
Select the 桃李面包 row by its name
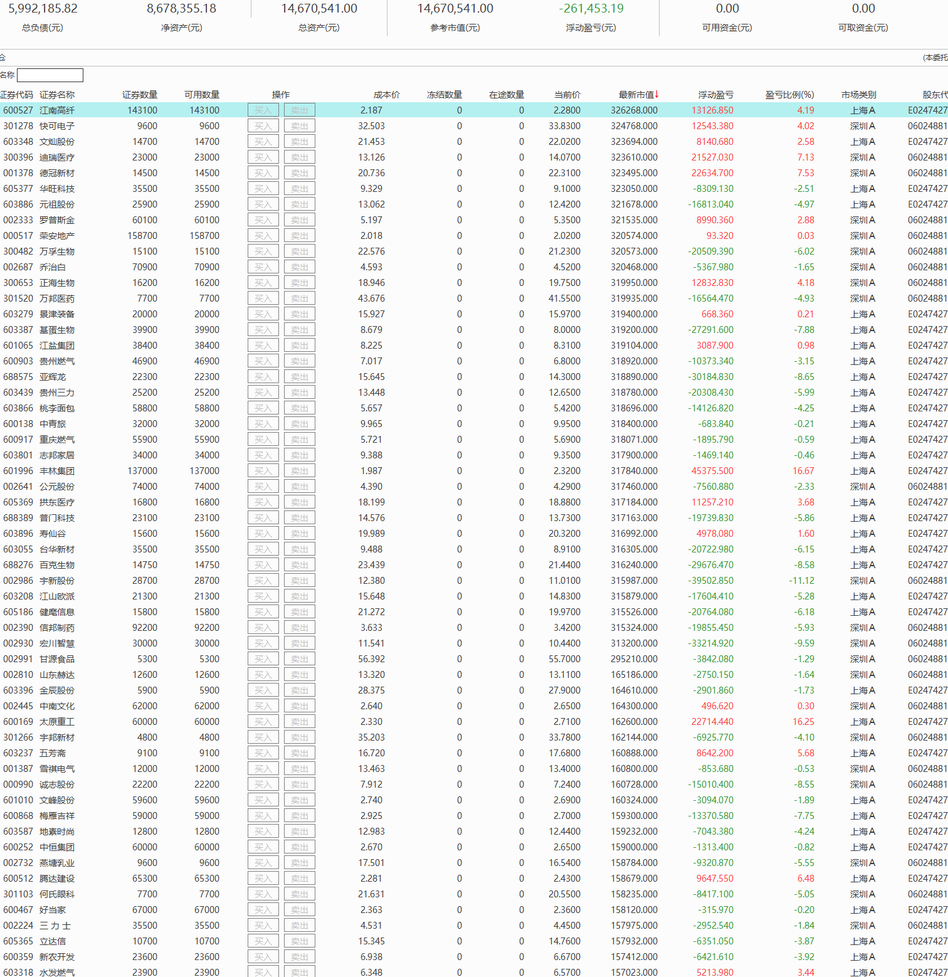pyautogui.click(x=57, y=408)
